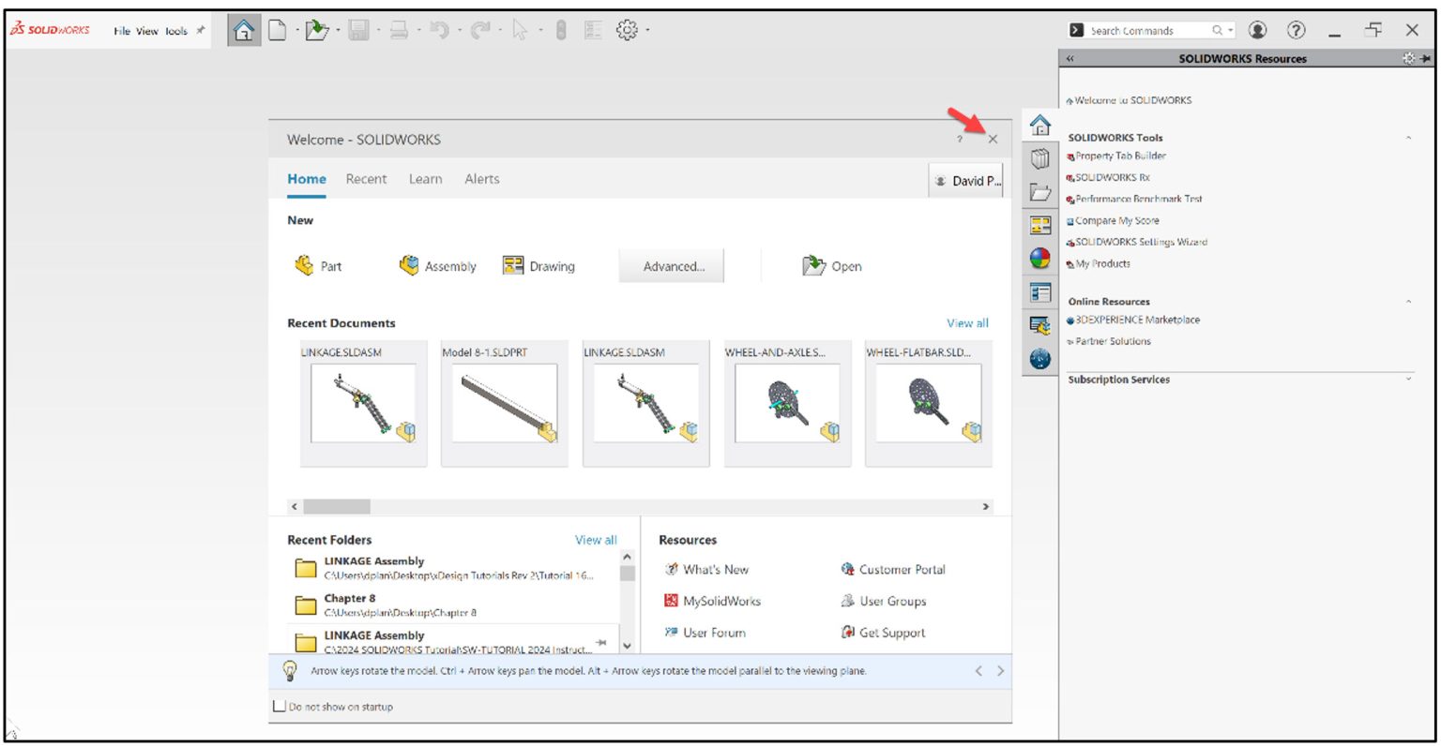This screenshot has height=746, width=1441.
Task: Switch to the Recent tab
Action: pyautogui.click(x=366, y=178)
